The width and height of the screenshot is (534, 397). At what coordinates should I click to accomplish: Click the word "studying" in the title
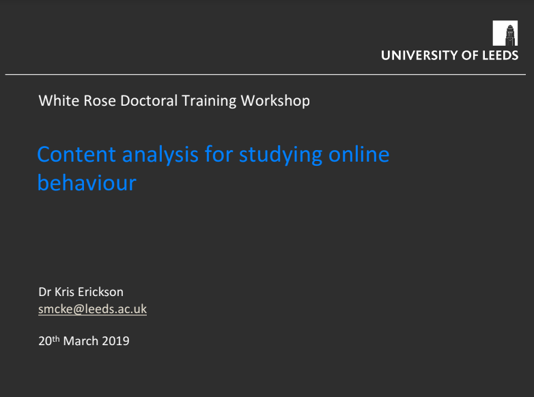[x=281, y=155]
